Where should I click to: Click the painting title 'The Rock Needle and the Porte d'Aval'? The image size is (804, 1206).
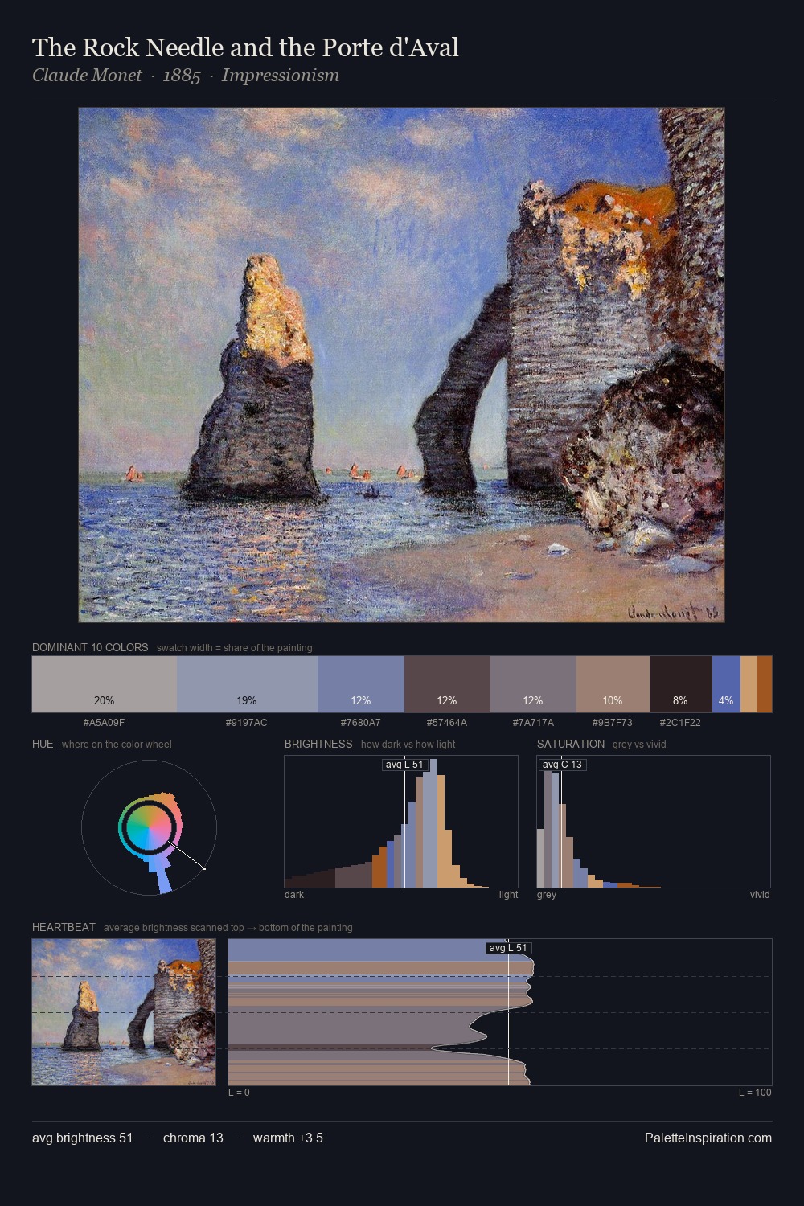click(x=245, y=47)
